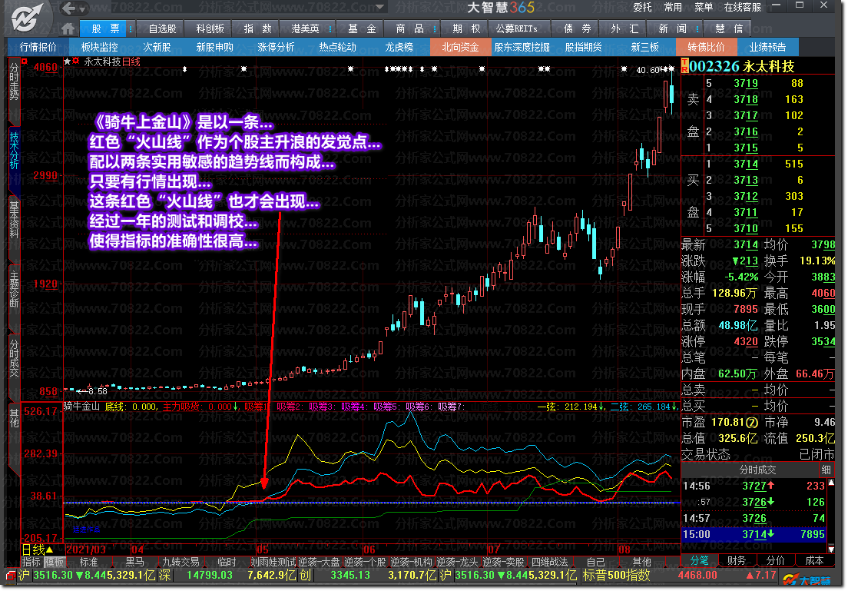Click buy level 1 price 3714

[746, 164]
